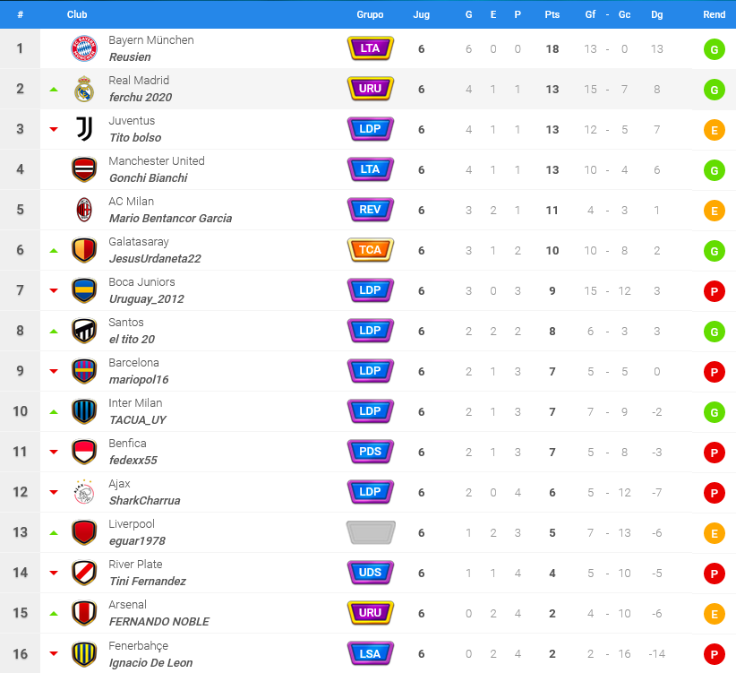Click Liverpool's empty grey group badge
The width and height of the screenshot is (736, 673).
click(x=371, y=532)
